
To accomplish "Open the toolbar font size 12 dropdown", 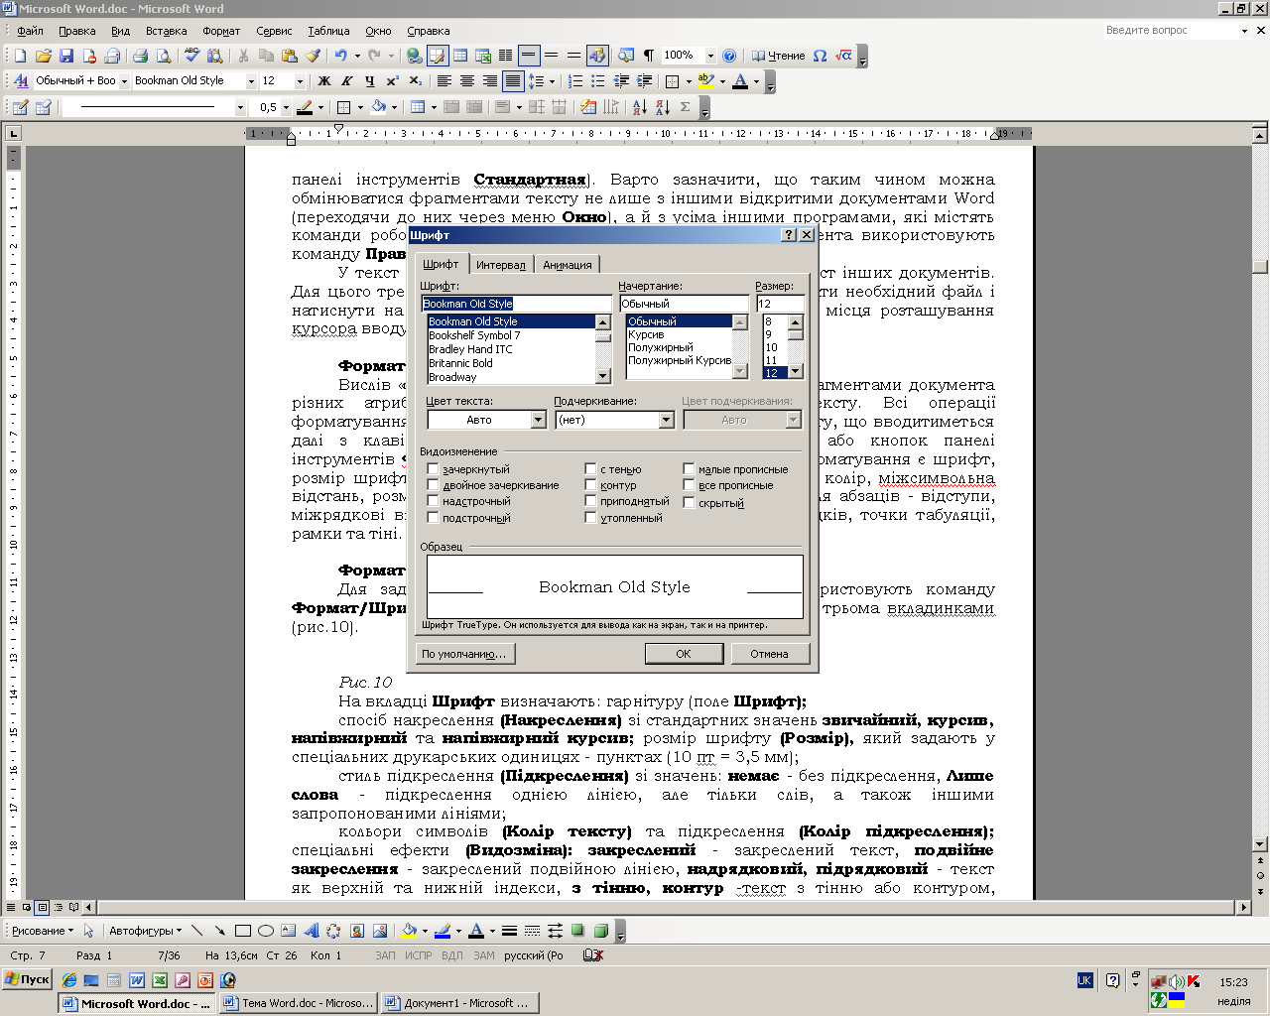I will [x=300, y=81].
